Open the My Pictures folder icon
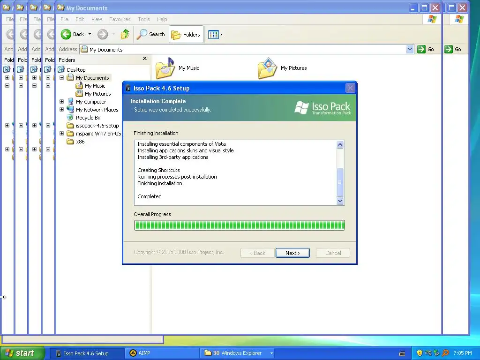Viewport: 480px width, 360px height. click(x=267, y=68)
